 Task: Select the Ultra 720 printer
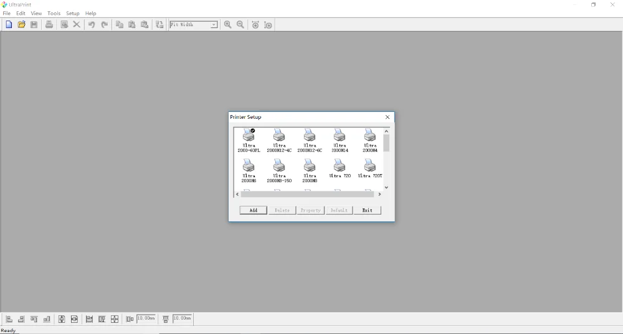(340, 168)
